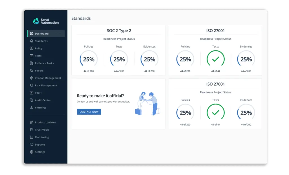Click the Product Updates megaphone icon
Image resolution: width=289 pixels, height=175 pixels.
(x=32, y=122)
